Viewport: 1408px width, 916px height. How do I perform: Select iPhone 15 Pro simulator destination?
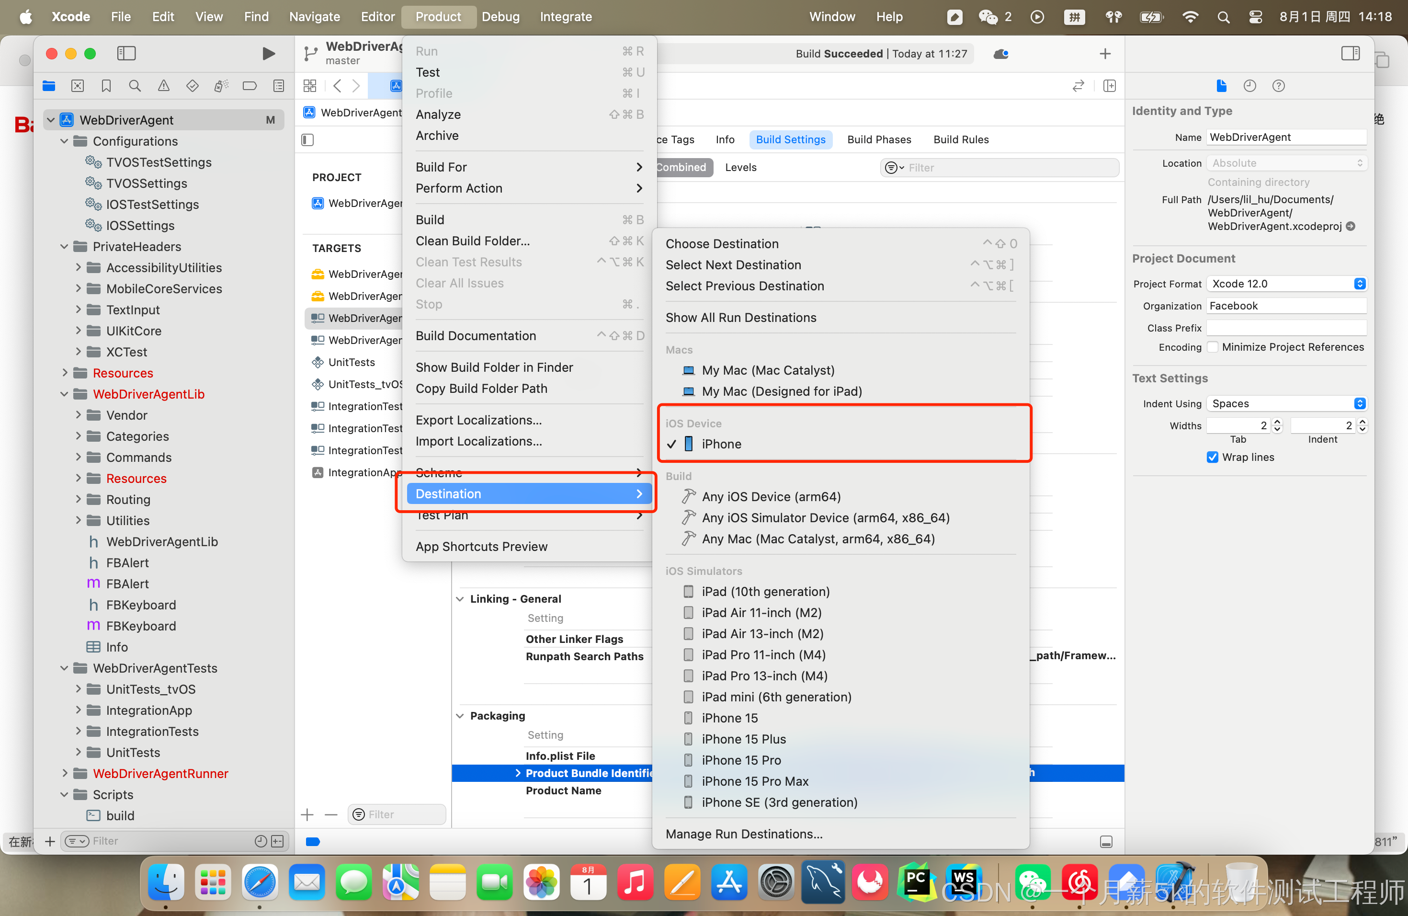point(741,760)
